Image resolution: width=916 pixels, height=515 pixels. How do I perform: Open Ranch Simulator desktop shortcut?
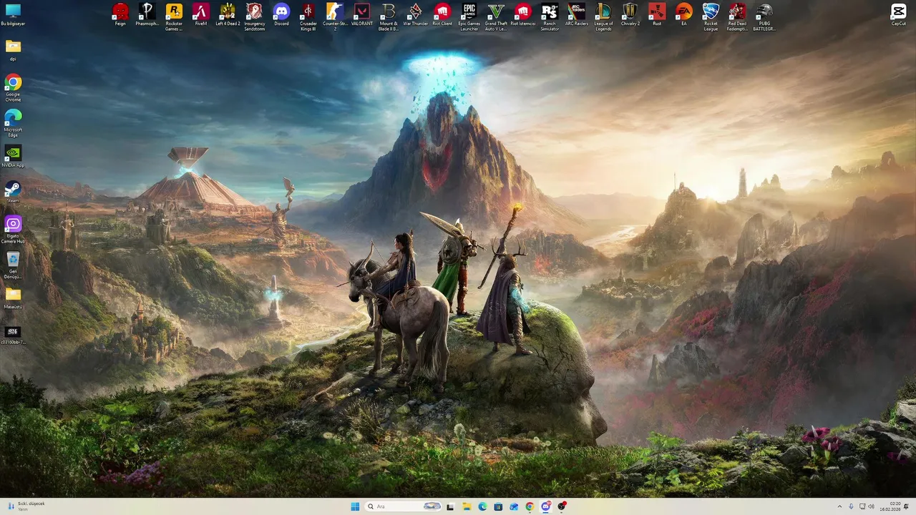tap(550, 16)
